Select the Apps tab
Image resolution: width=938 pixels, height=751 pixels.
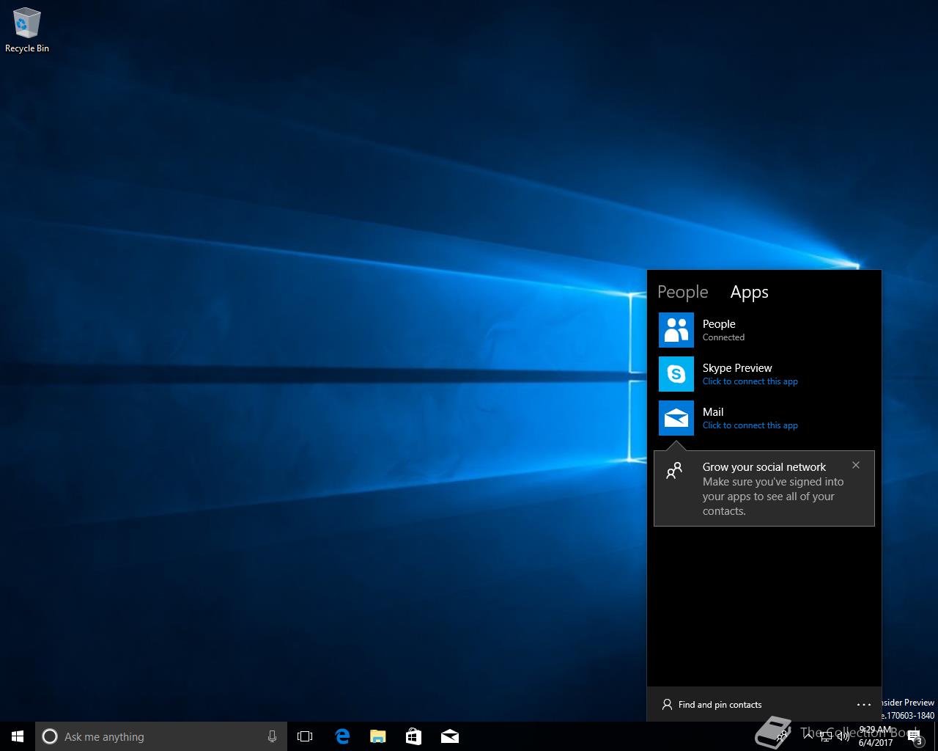(749, 292)
